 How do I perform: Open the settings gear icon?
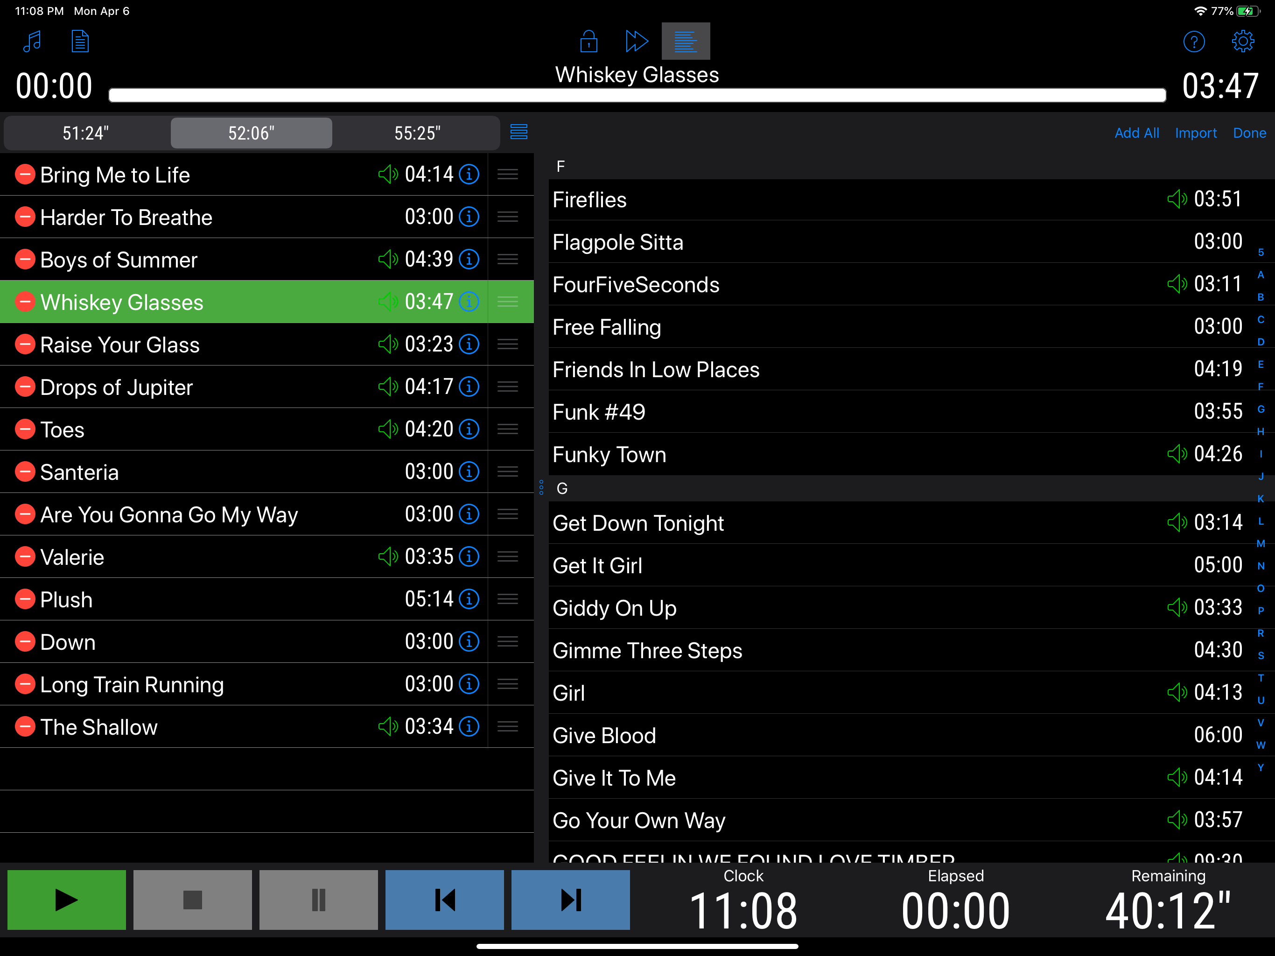(x=1243, y=42)
